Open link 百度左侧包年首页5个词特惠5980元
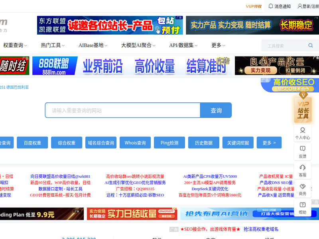This screenshot has height=239, width=319. [x=210, y=195]
